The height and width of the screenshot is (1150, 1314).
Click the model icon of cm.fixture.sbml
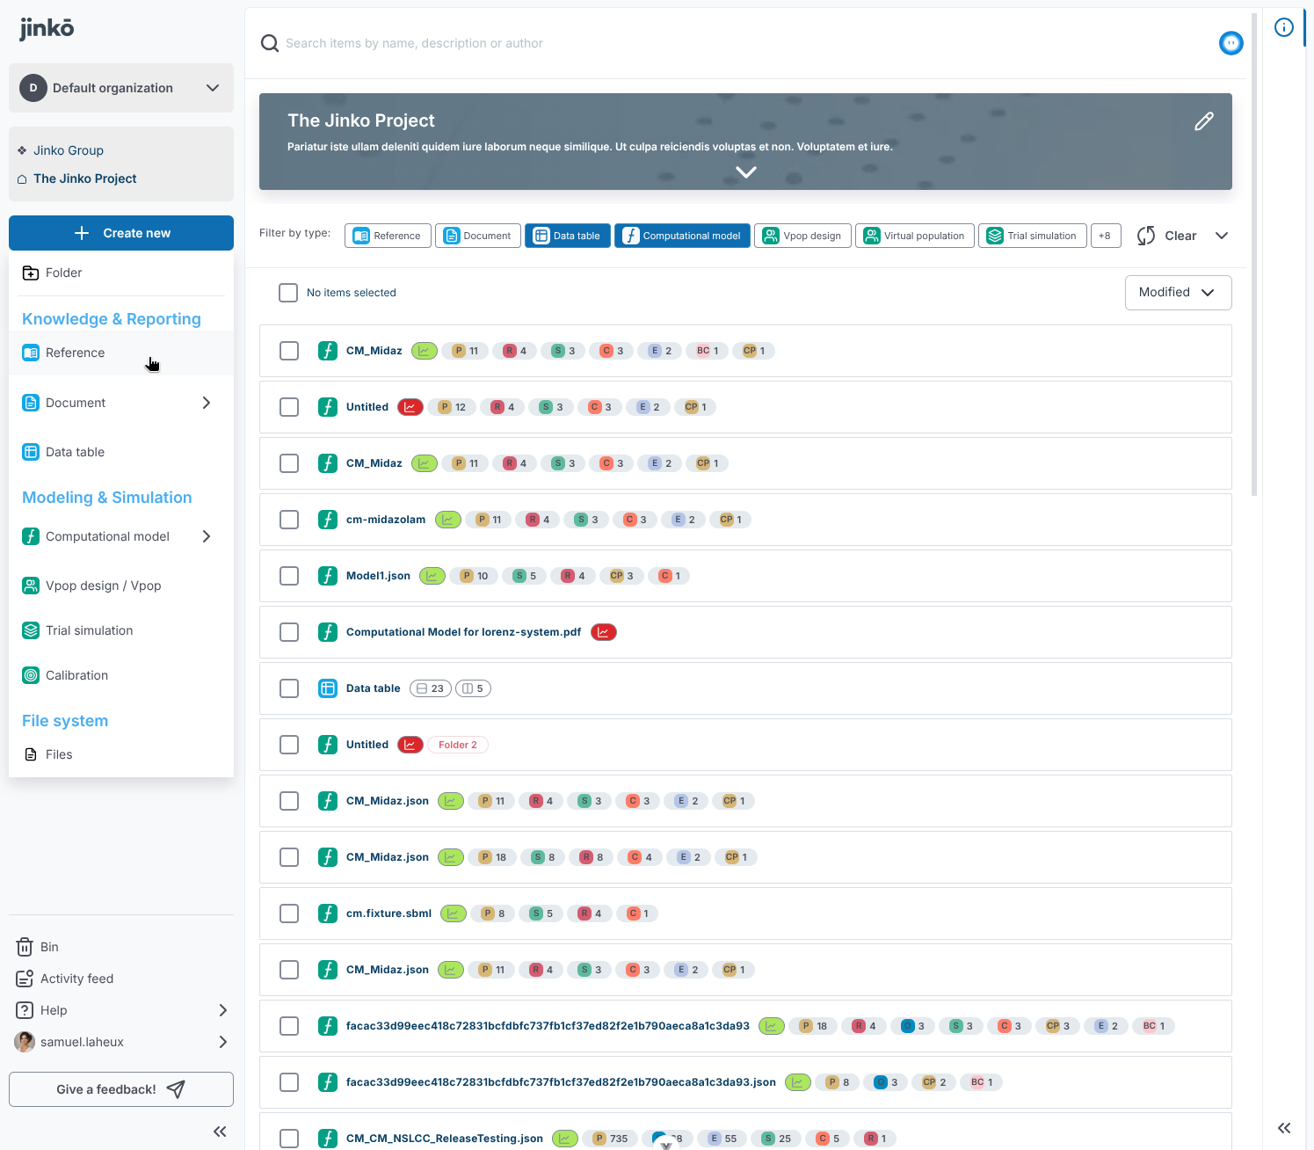click(x=328, y=913)
